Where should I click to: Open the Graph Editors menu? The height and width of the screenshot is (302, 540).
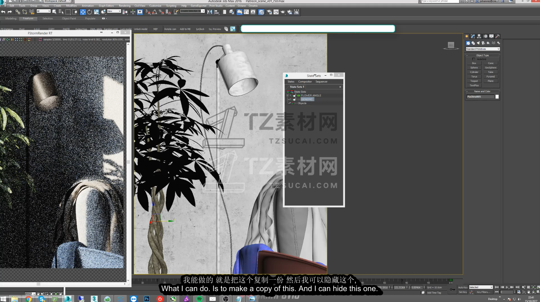point(106,6)
